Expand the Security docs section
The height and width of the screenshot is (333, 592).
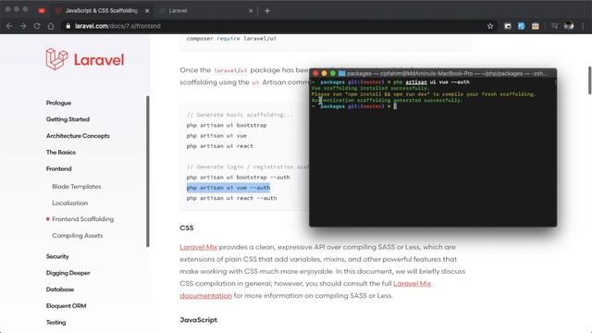point(57,257)
